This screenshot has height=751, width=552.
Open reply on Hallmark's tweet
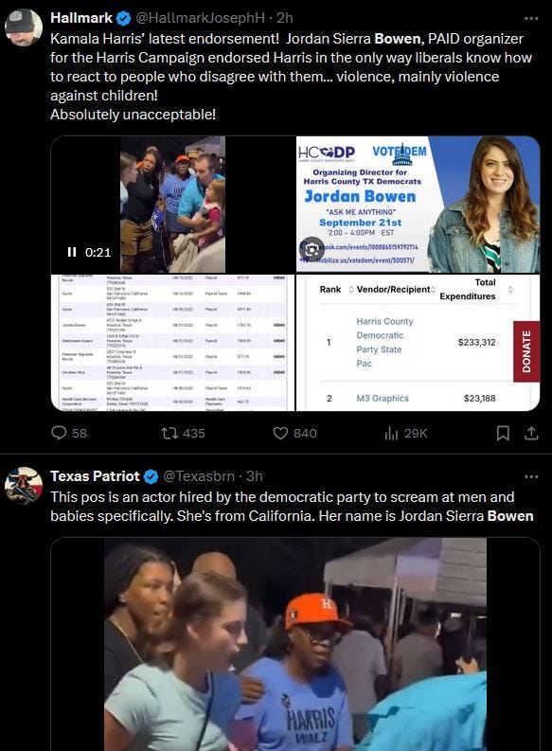coord(69,433)
